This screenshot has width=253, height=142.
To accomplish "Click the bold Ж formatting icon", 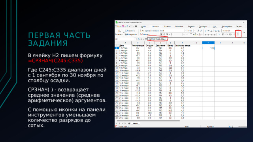I will (x=161, y=34).
